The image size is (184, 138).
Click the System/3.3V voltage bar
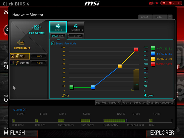pos(61,121)
